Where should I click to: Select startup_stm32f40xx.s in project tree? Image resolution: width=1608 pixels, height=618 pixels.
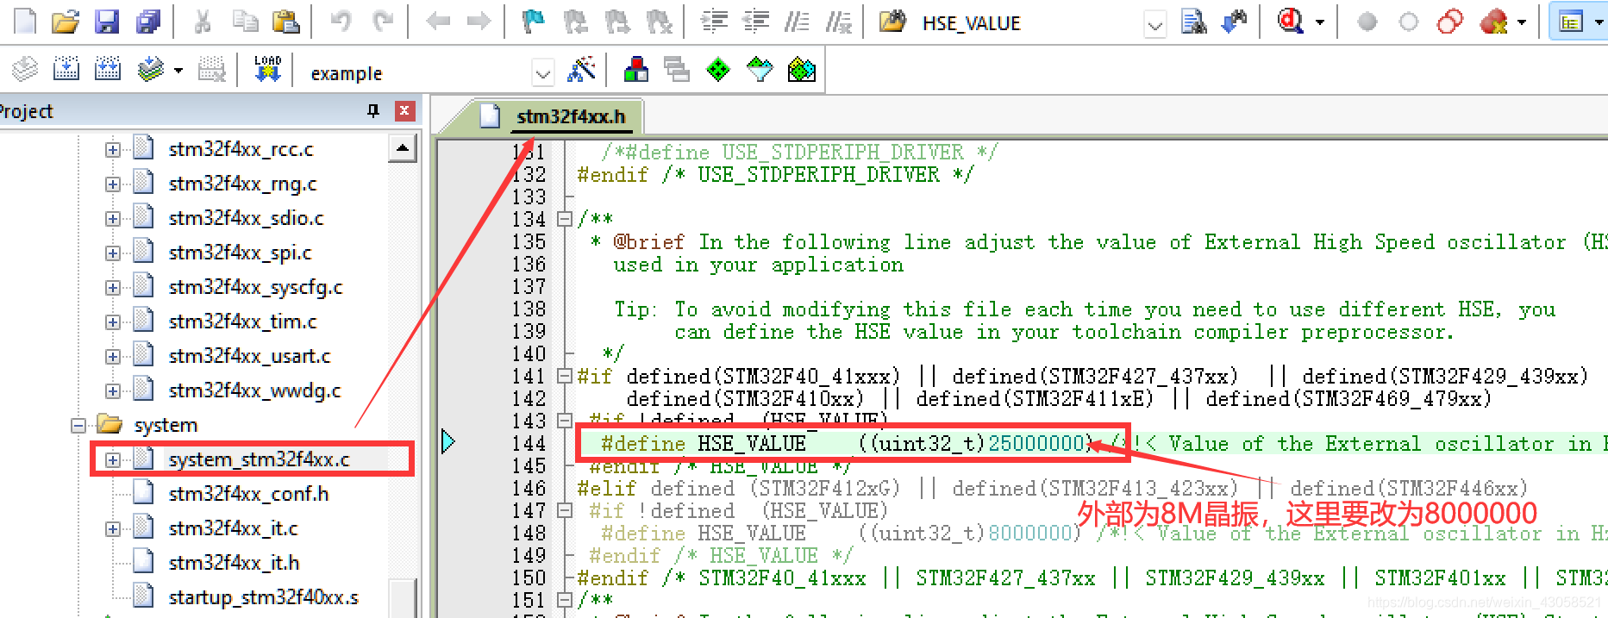[x=263, y=597]
